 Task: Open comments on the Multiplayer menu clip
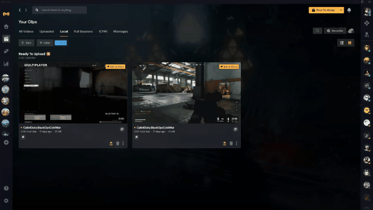point(122,129)
